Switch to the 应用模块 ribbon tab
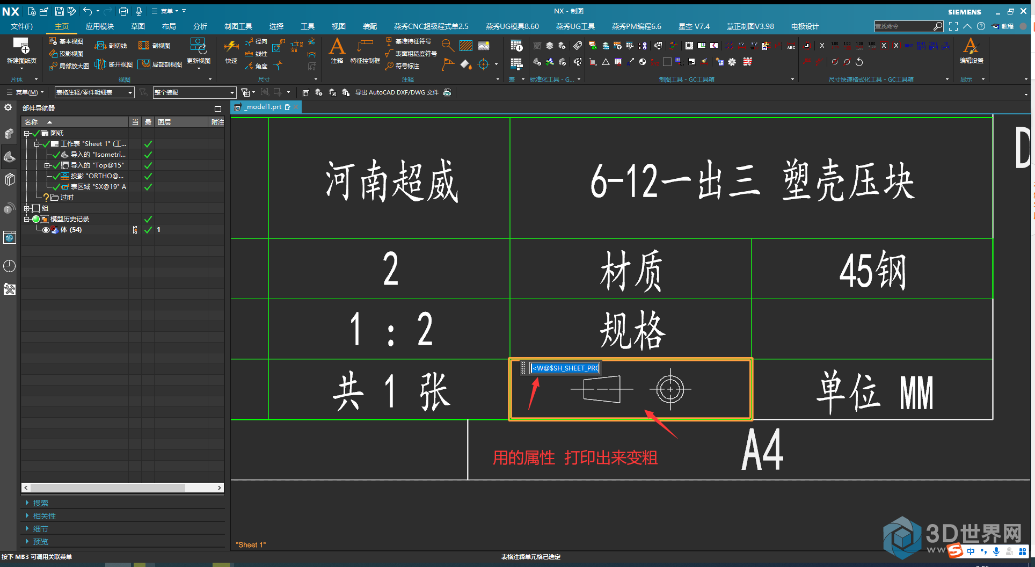The width and height of the screenshot is (1035, 567). [x=100, y=26]
